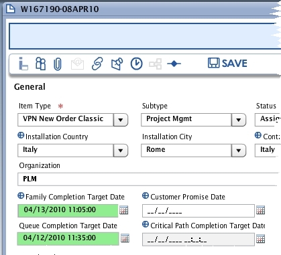Click the Organization label

coord(40,165)
